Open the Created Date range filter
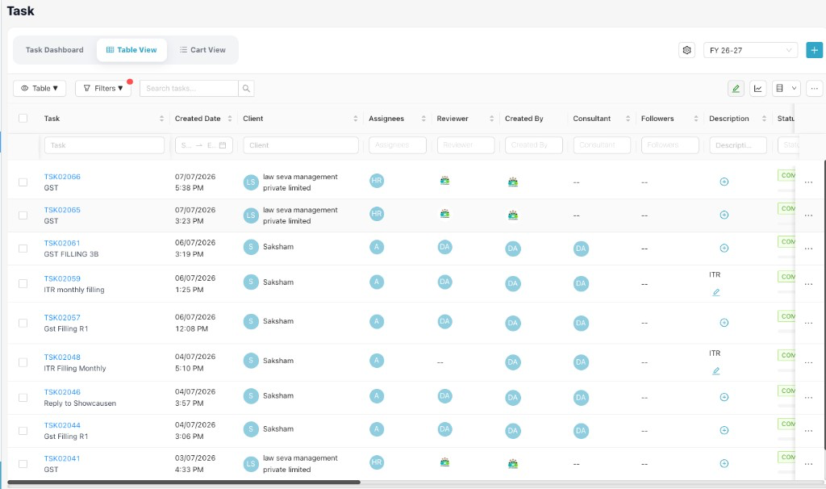The width and height of the screenshot is (826, 489). coord(204,145)
